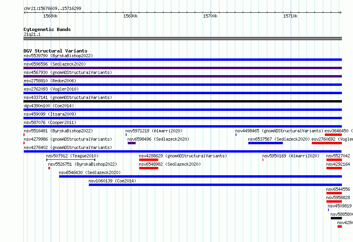Screen dimensions: 353x242
Task: Open the nsv5958828 variant label
Action: [338, 197]
